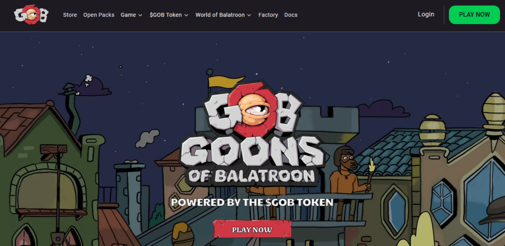Click the GOB logo in header
This screenshot has width=505, height=246.
pos(31,14)
